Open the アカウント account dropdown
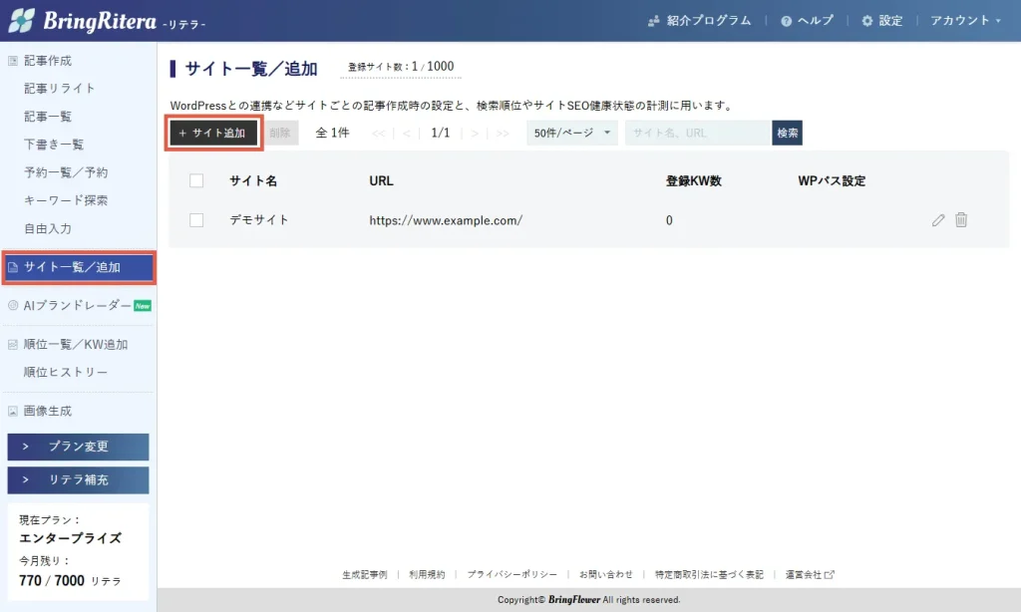1021x612 pixels. click(x=965, y=20)
